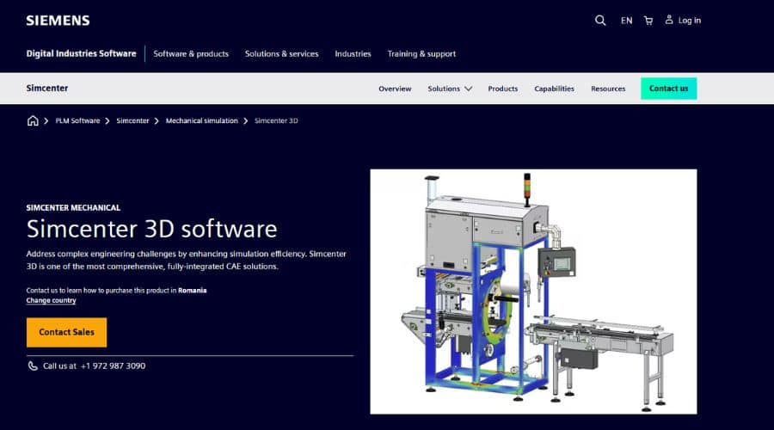Open Software & products menu
Viewport: 774px width, 430px height.
coord(191,54)
